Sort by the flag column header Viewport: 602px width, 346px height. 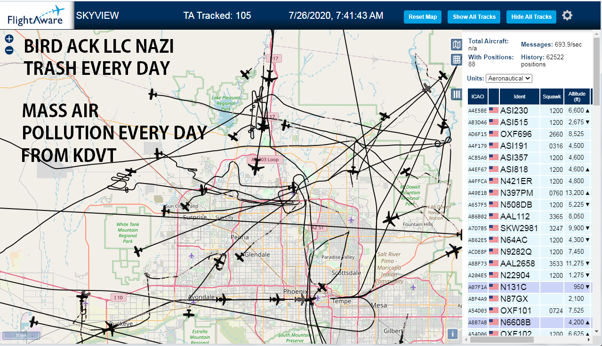(494, 97)
